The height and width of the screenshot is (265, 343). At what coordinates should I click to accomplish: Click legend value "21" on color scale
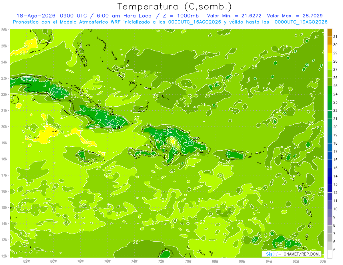tap(335, 119)
